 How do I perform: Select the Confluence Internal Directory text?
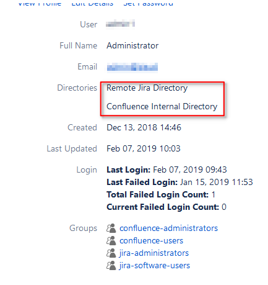coord(162,106)
